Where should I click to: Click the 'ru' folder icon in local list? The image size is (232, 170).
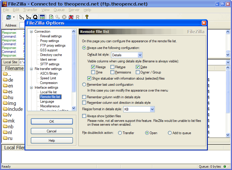point(5,138)
